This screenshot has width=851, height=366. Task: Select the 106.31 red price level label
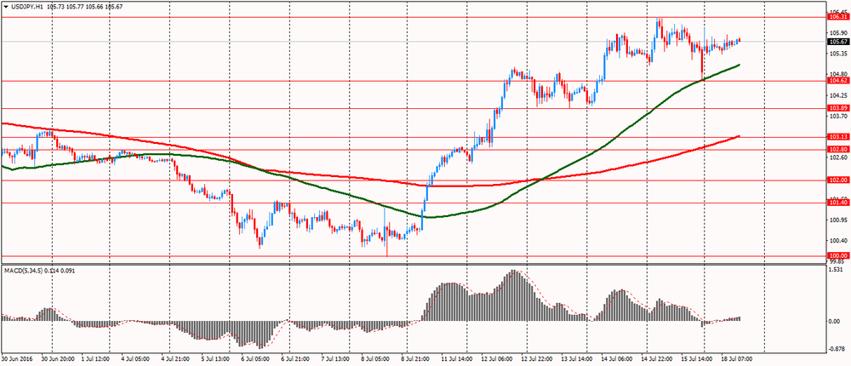[x=838, y=17]
